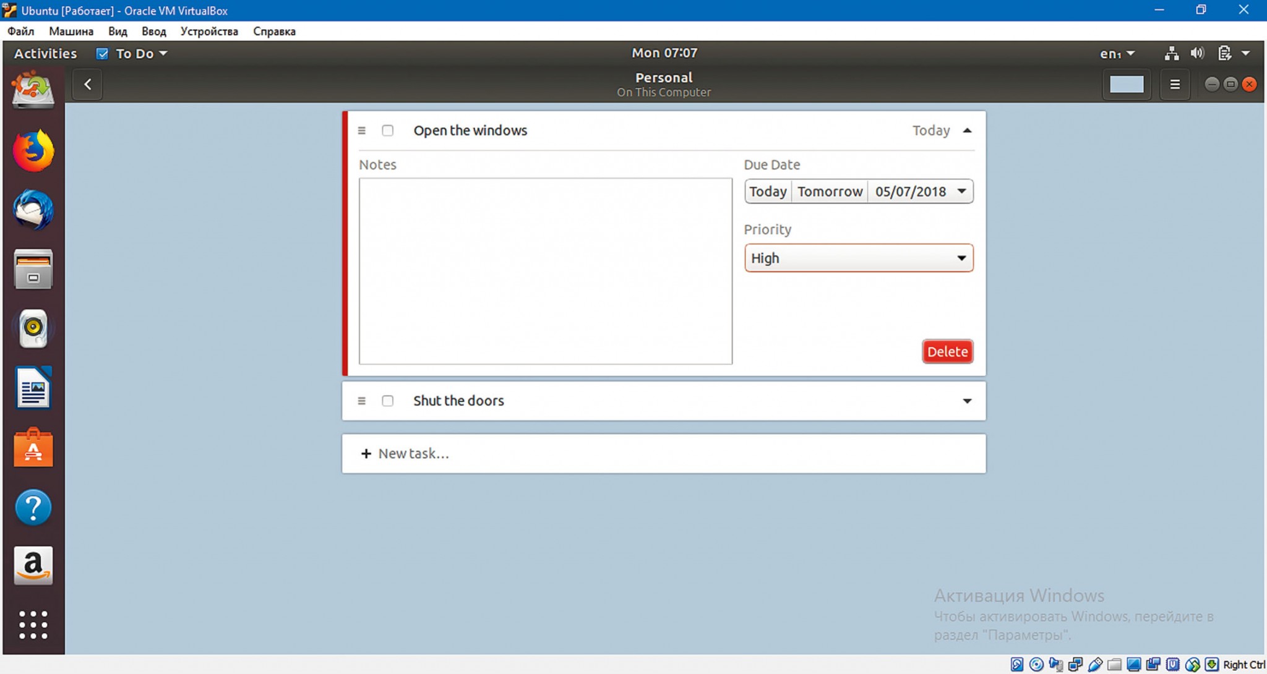Delete the Open the windows task
The image size is (1267, 674).
[947, 351]
